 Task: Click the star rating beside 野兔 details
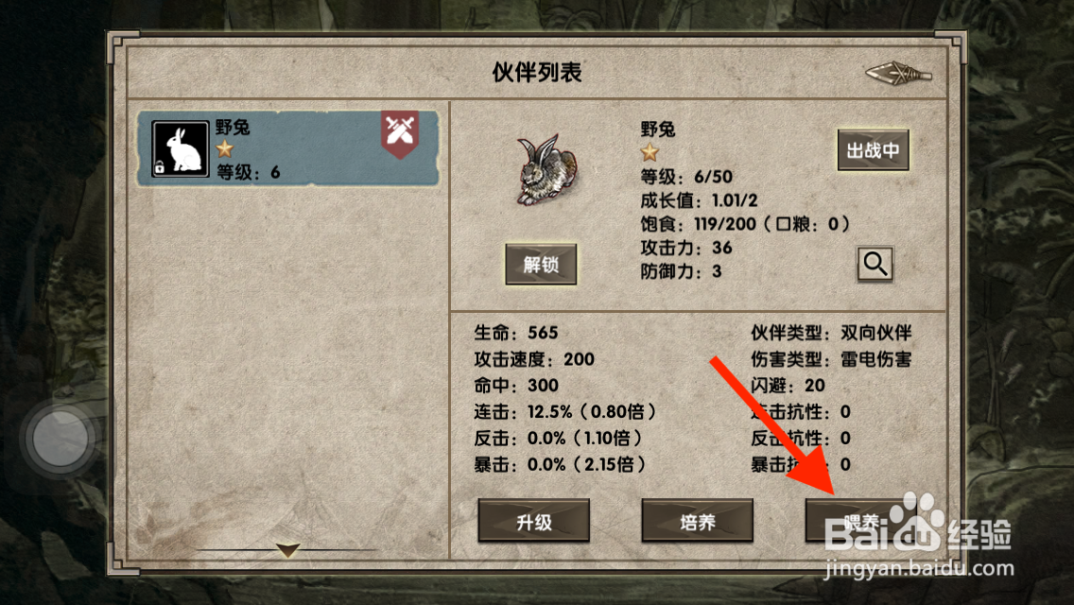(650, 152)
